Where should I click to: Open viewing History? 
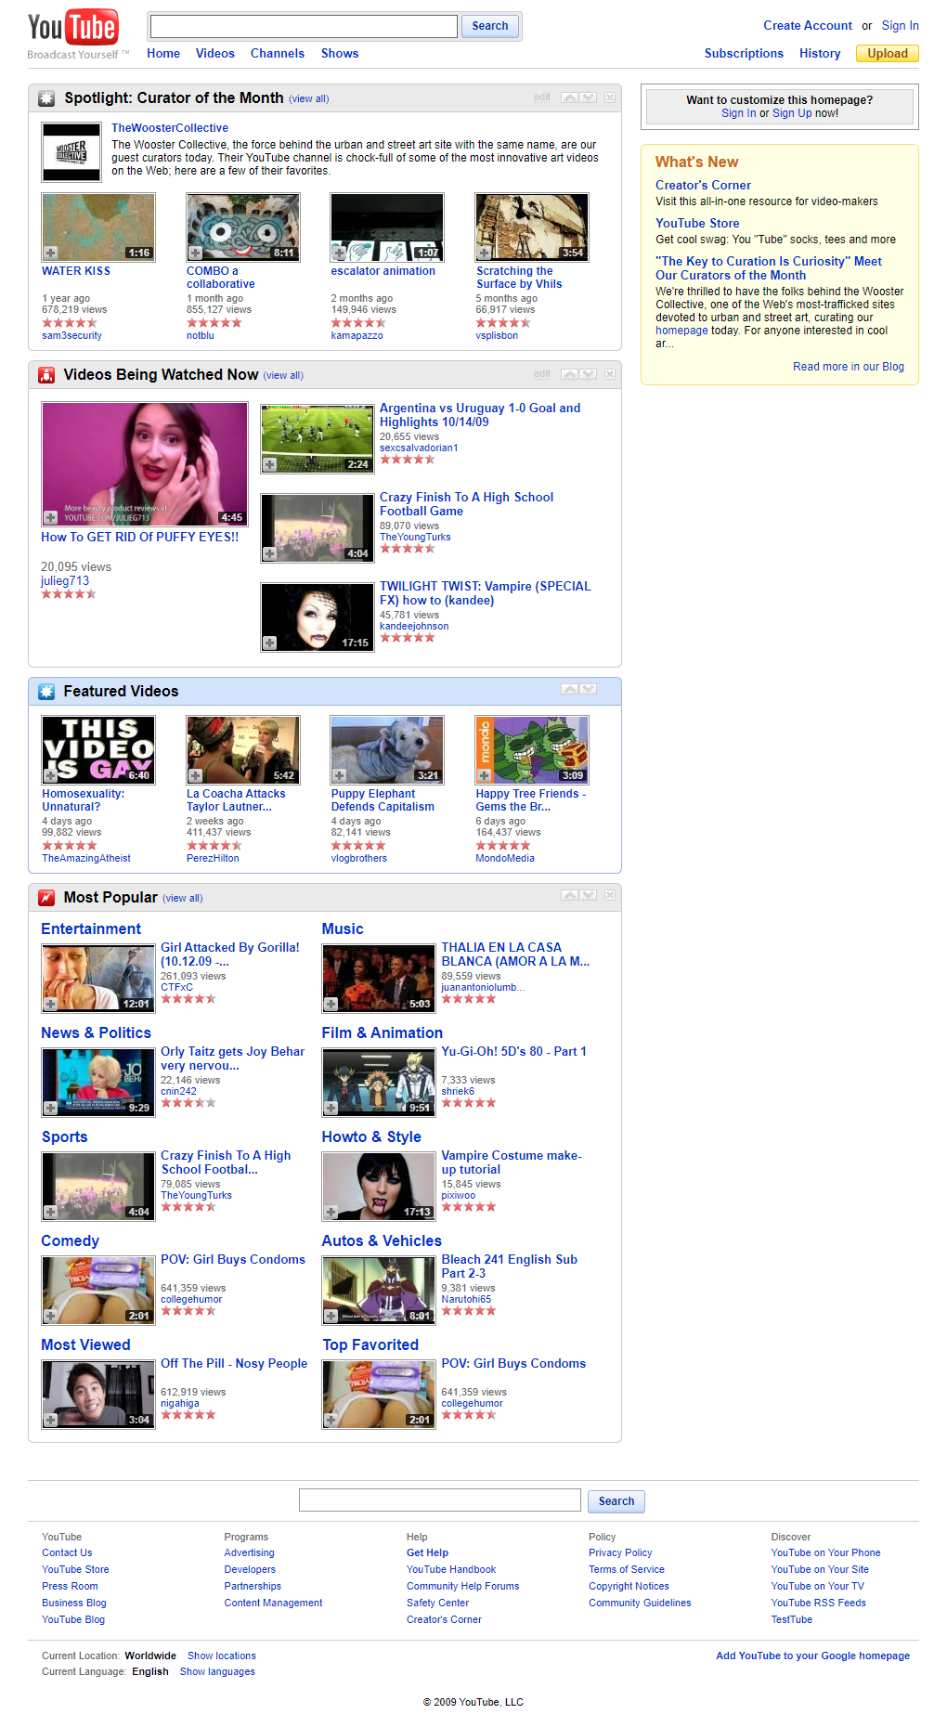pyautogui.click(x=820, y=54)
